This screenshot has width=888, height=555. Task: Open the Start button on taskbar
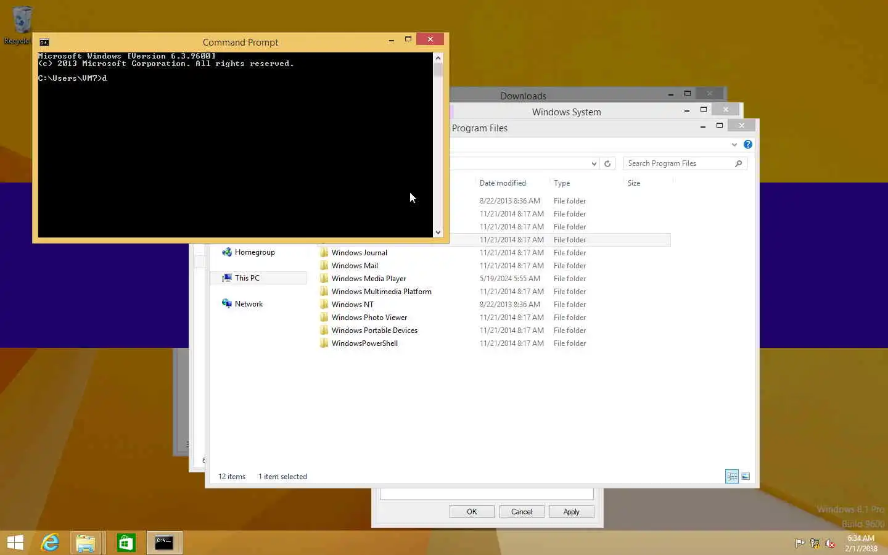click(15, 543)
